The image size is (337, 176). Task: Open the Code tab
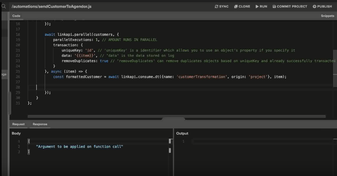pos(16,16)
